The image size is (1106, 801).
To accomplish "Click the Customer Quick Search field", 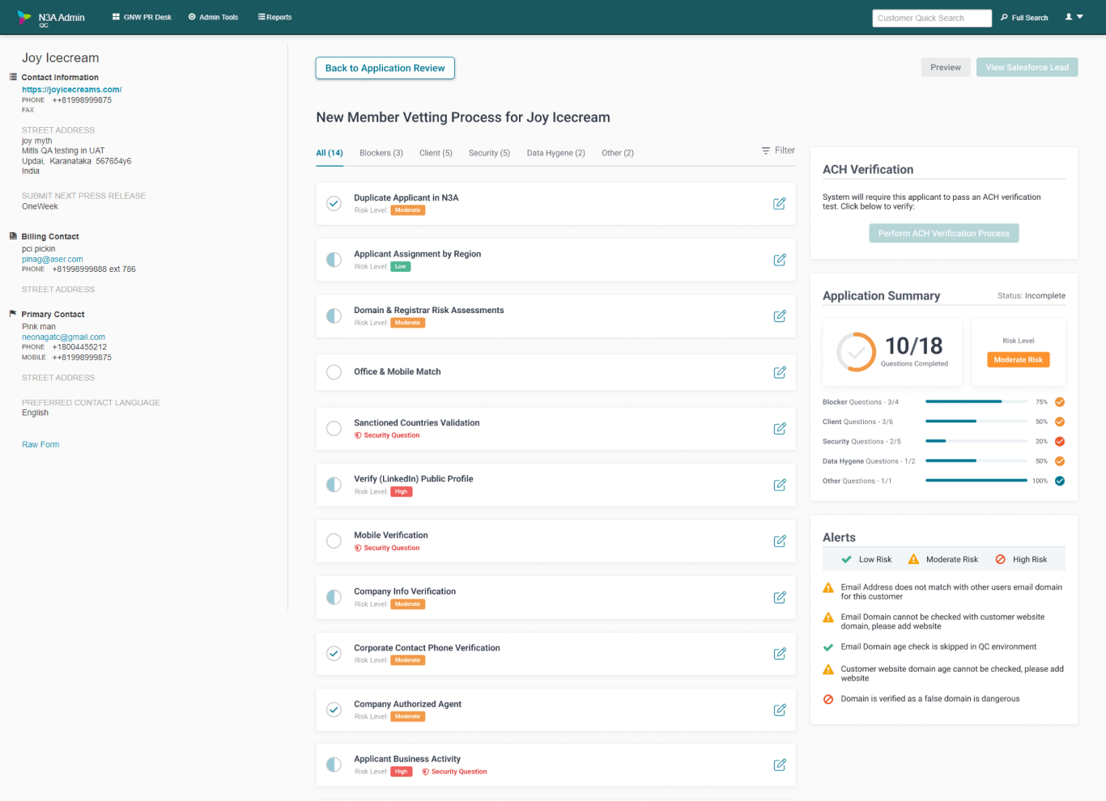I will 931,17.
